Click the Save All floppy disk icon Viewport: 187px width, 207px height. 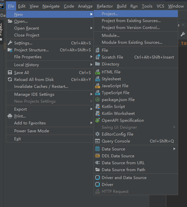(10, 73)
